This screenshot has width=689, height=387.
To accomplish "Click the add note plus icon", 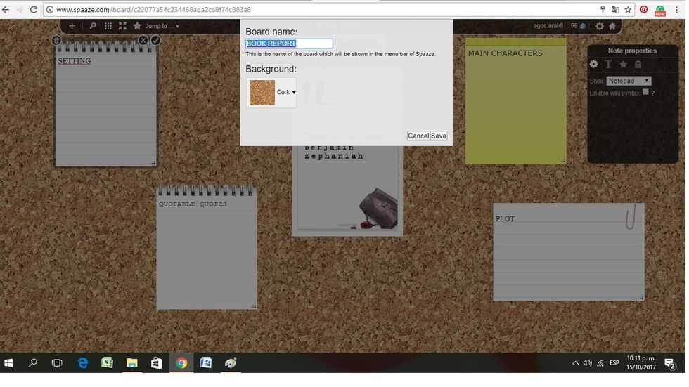I will (x=72, y=26).
